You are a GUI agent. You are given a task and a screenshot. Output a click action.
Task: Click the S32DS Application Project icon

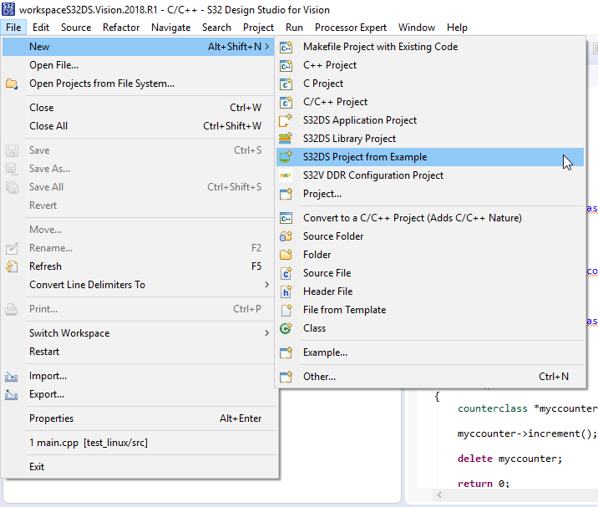[x=286, y=120]
